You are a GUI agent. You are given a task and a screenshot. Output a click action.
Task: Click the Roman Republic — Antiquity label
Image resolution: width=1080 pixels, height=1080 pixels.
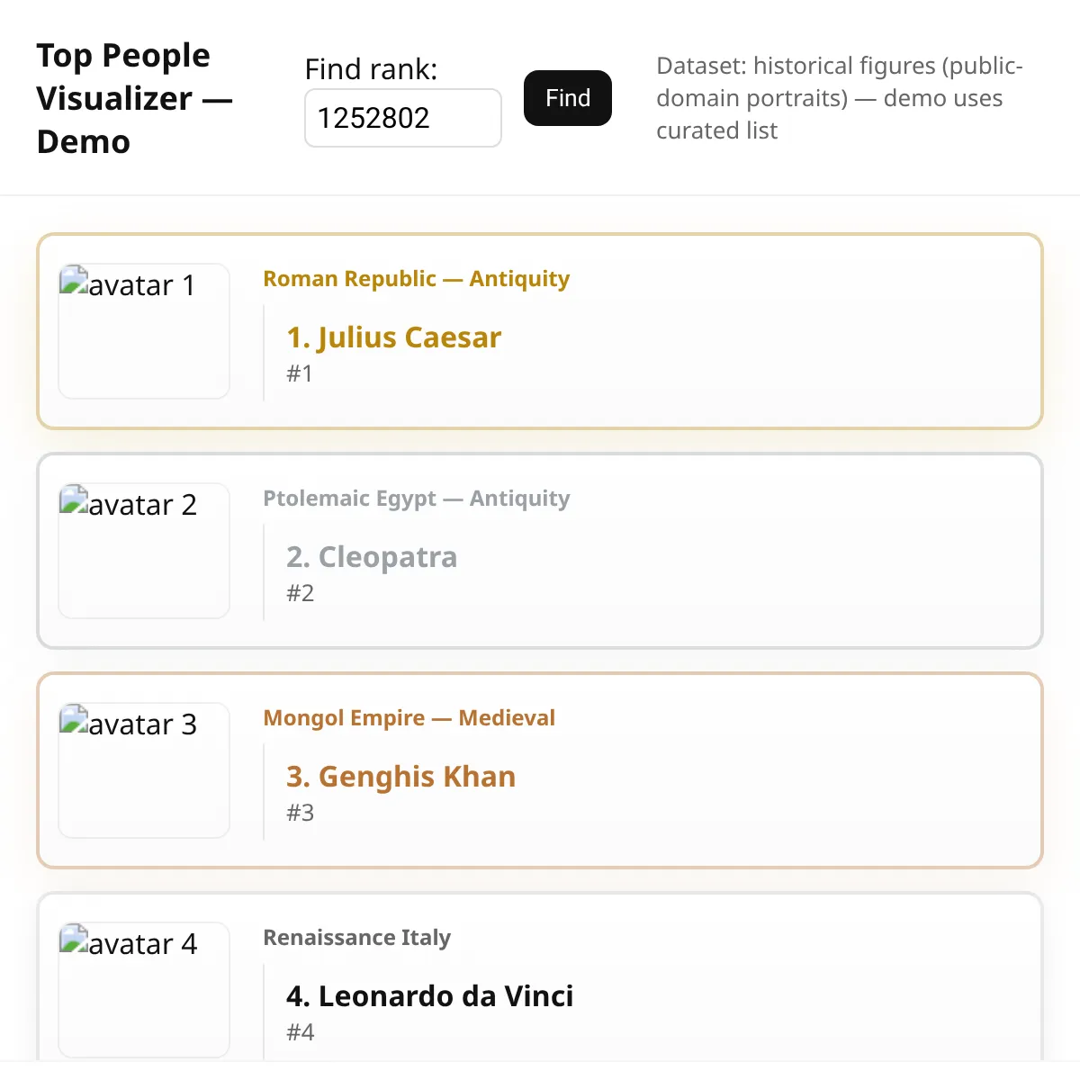[x=416, y=278]
